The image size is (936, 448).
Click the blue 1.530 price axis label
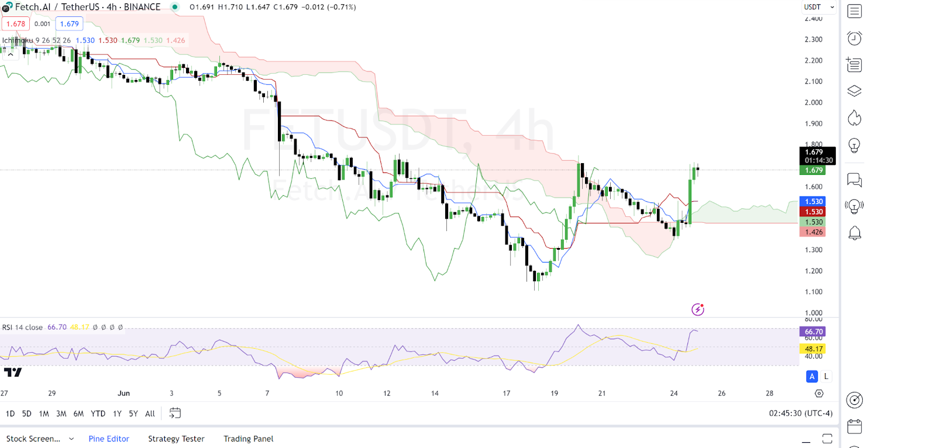tap(812, 201)
